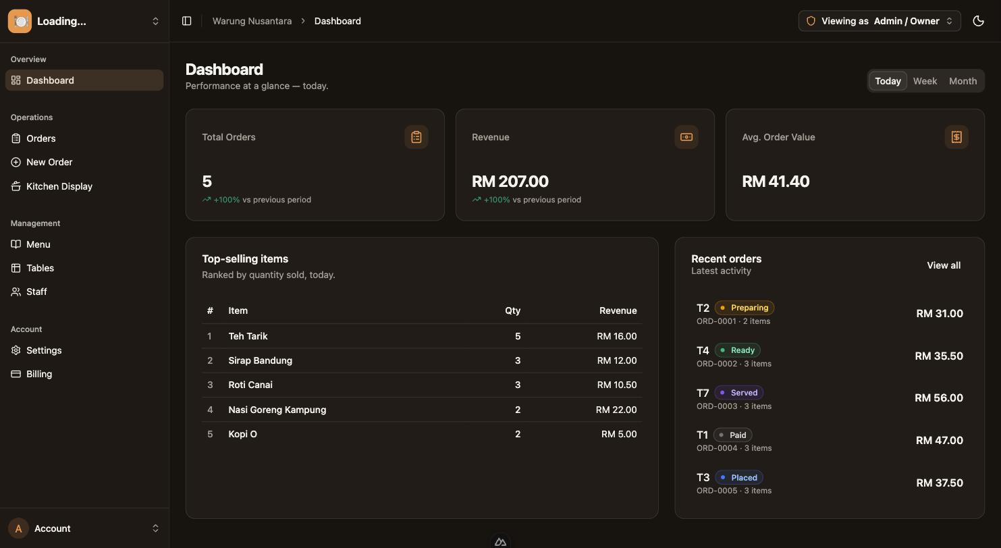Viewport: 1001px width, 548px height.
Task: Open Tables management page
Action: tap(84, 268)
